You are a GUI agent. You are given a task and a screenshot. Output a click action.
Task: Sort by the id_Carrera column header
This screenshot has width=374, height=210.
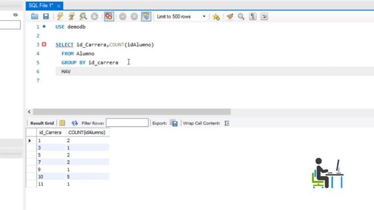[x=50, y=132]
